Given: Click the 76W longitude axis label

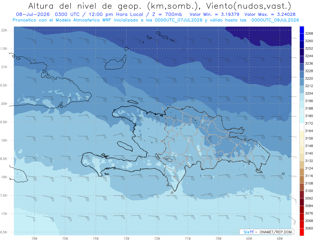Looking at the screenshot, I should [34, 238].
